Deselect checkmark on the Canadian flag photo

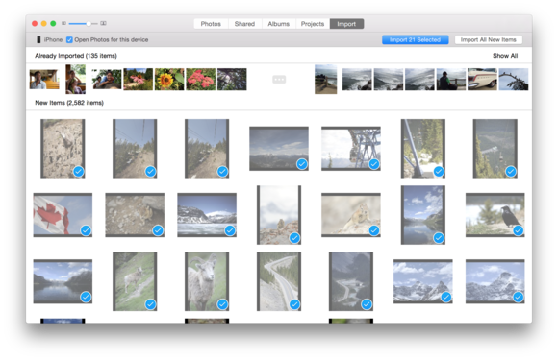pos(86,230)
